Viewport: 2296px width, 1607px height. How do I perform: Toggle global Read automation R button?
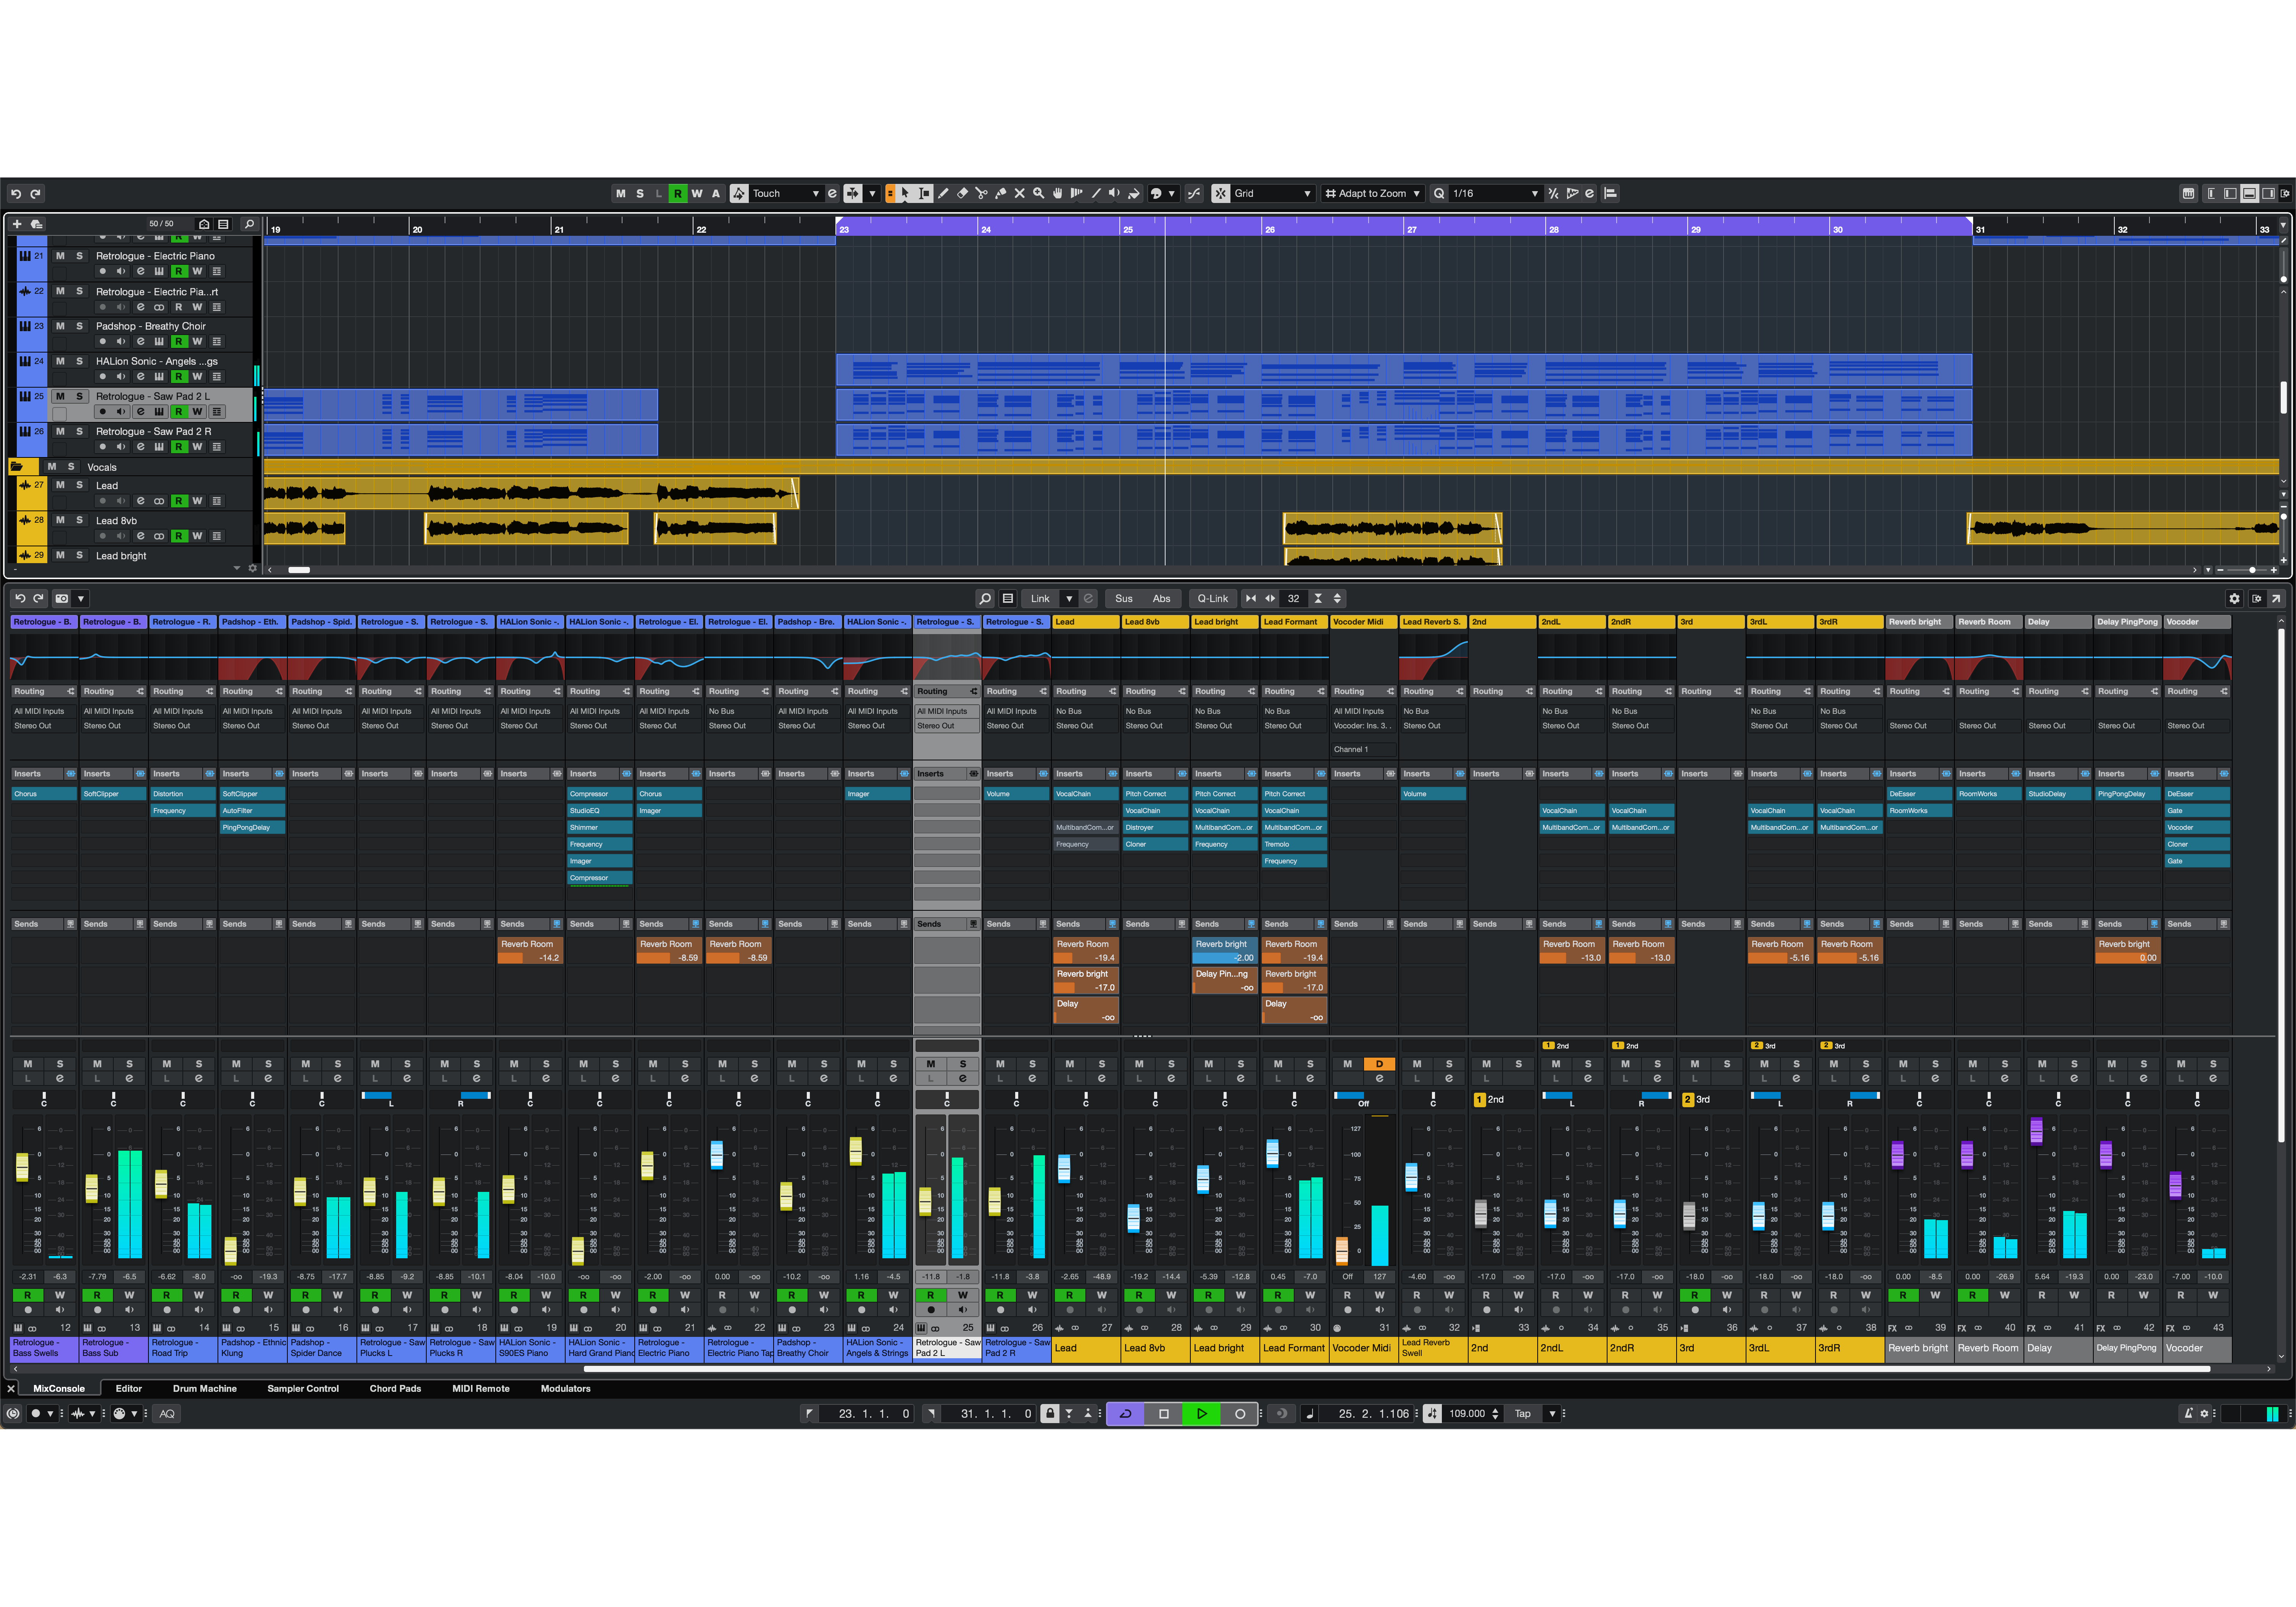coord(678,194)
